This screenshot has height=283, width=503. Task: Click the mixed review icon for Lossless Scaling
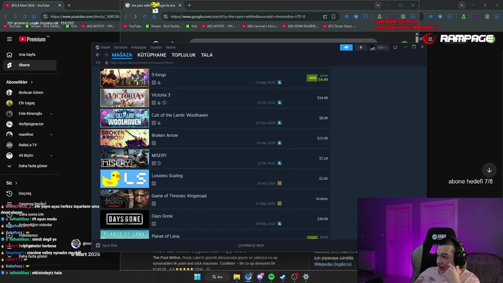[279, 183]
